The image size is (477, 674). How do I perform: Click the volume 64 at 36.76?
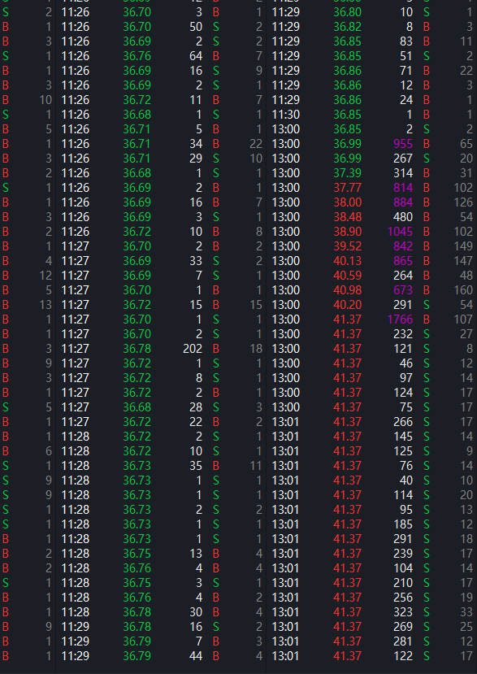[x=196, y=56]
